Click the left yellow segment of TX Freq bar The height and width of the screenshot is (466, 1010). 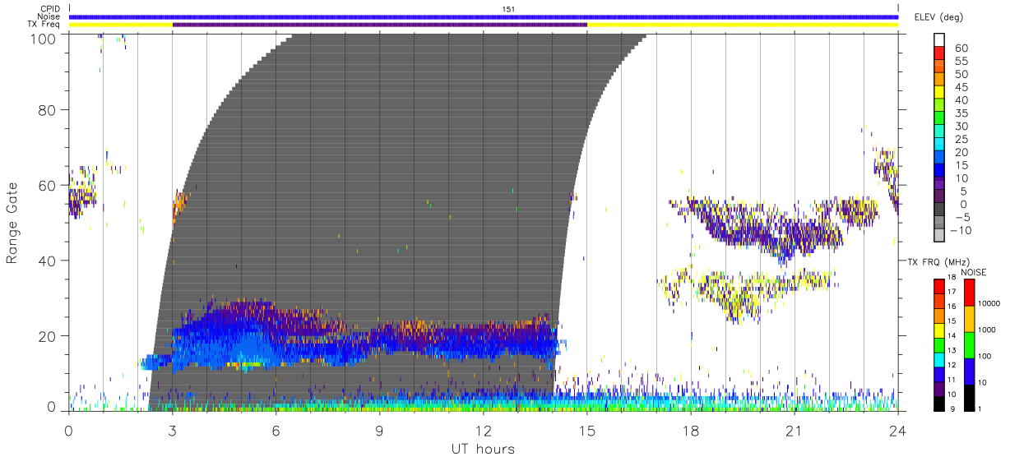click(121, 25)
